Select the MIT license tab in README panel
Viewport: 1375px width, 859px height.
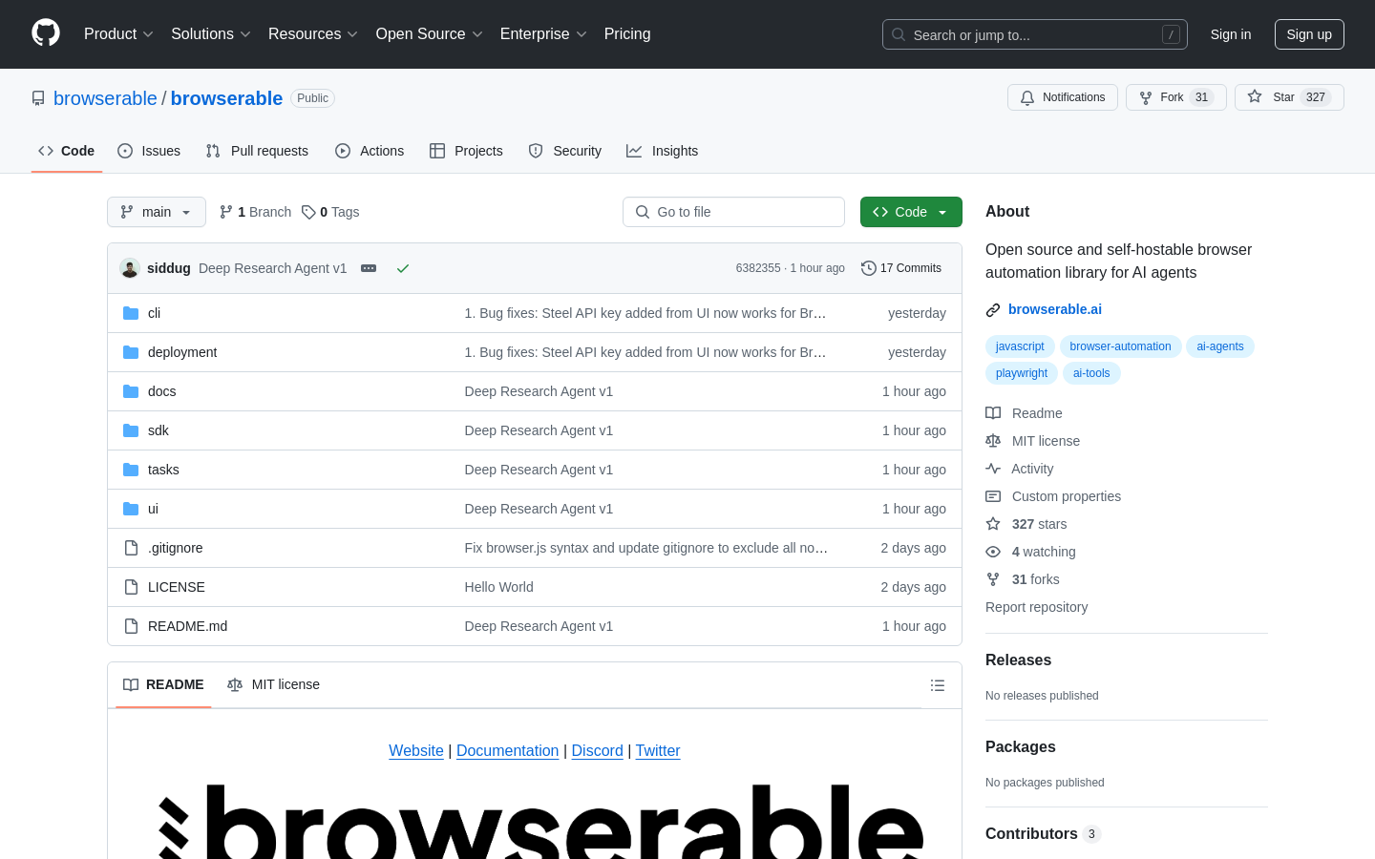coord(273,684)
